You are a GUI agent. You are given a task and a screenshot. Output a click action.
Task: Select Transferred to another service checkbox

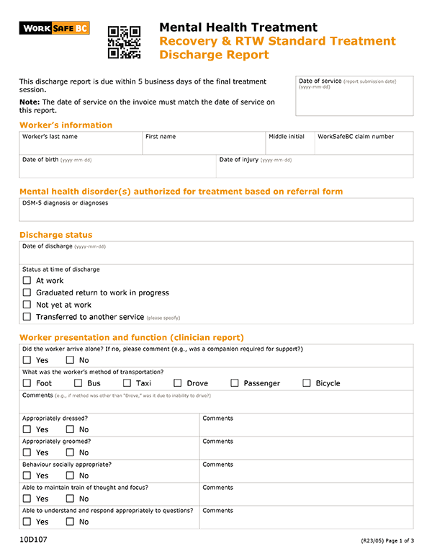(27, 316)
